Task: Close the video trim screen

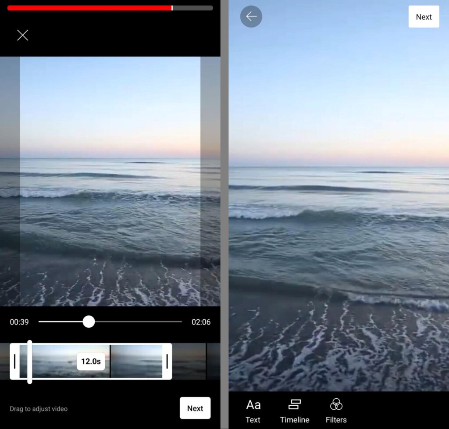Action: tap(23, 36)
